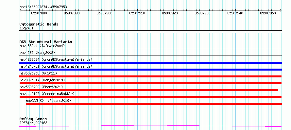Screen dimensions: 291x130
Task: Click the thin blue nsv483044 variant line
Action: (x=150, y=49)
